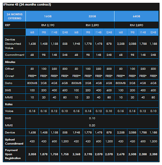Click the 'RM 2,590' price
The image size is (162, 165).
click(x=92, y=25)
